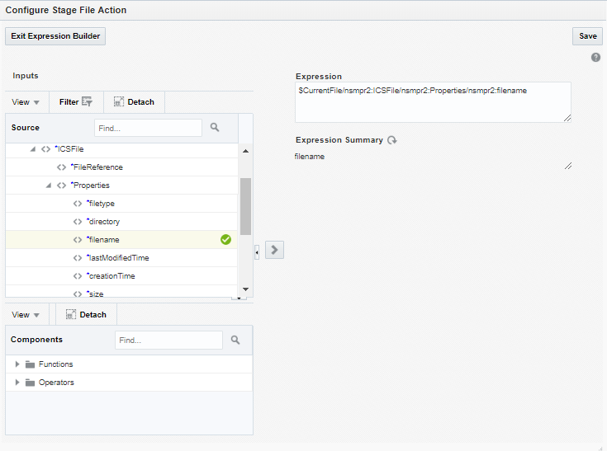The height and width of the screenshot is (451, 607).
Task: Click the help question mark icon
Action: (595, 58)
